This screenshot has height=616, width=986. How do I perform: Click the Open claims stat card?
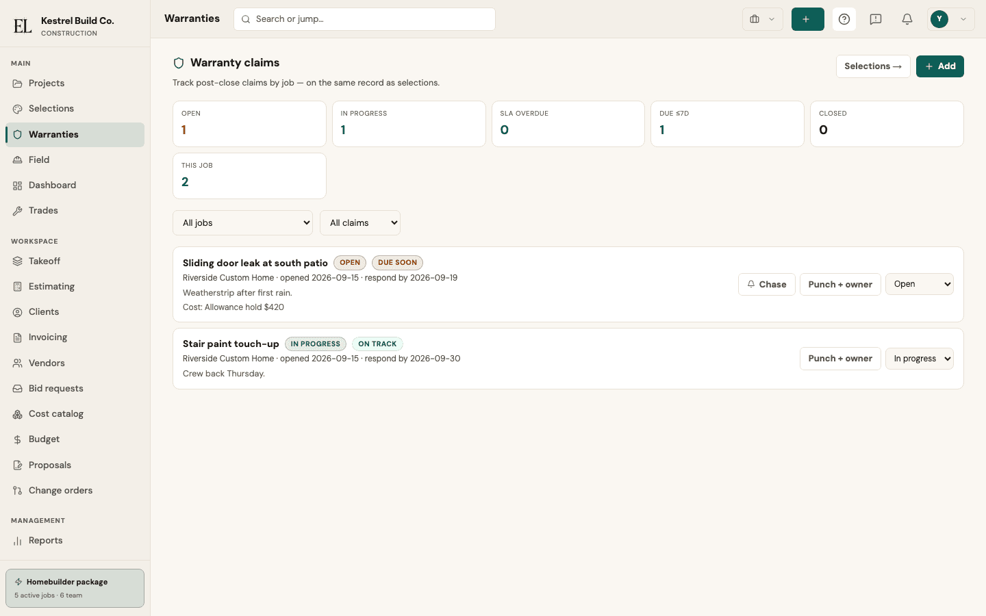pyautogui.click(x=249, y=124)
